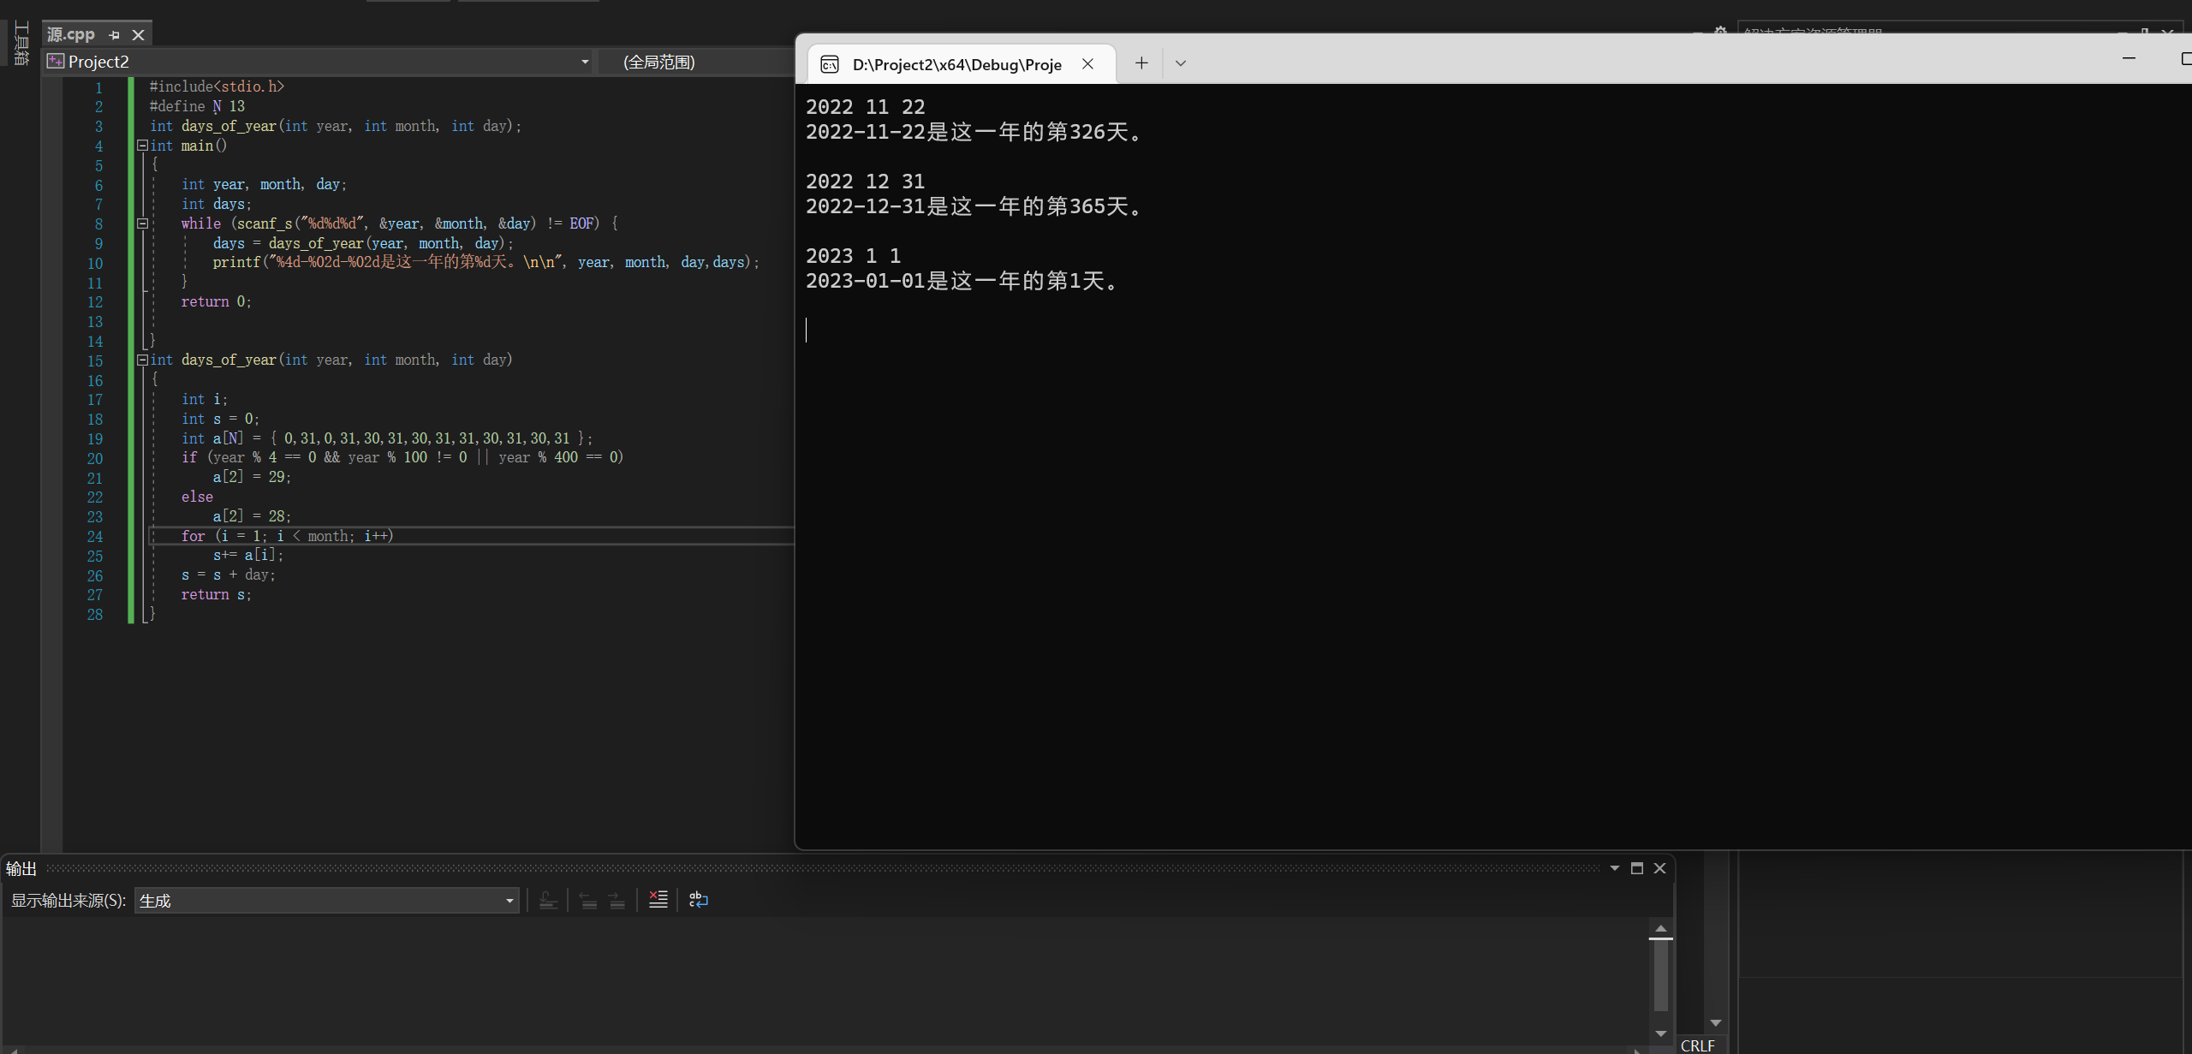Click the CRLF line ending indicator
The height and width of the screenshot is (1054, 2192).
(x=1697, y=1045)
